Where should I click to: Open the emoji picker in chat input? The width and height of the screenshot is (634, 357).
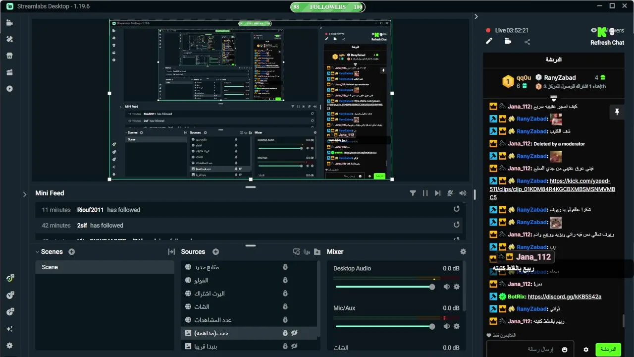[565, 350]
